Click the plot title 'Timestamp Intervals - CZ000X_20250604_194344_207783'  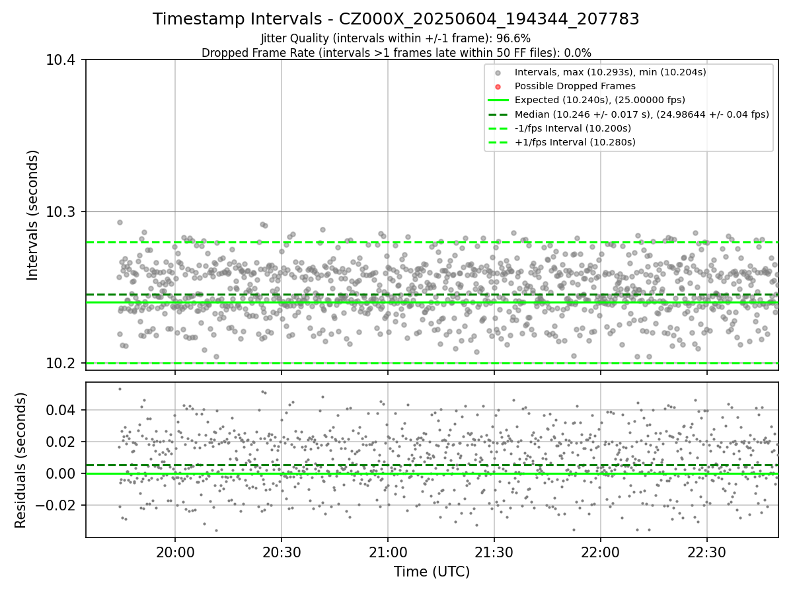(396, 19)
